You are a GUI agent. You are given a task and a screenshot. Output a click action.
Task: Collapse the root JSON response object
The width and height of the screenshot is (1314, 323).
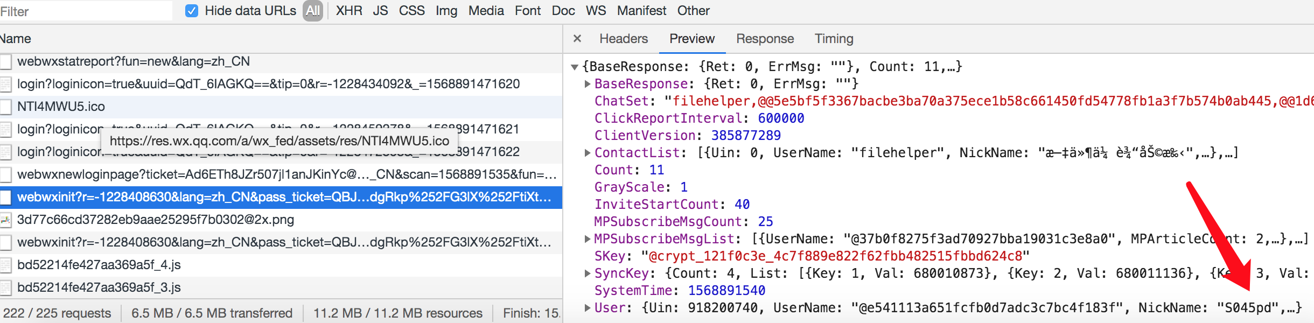pos(575,67)
